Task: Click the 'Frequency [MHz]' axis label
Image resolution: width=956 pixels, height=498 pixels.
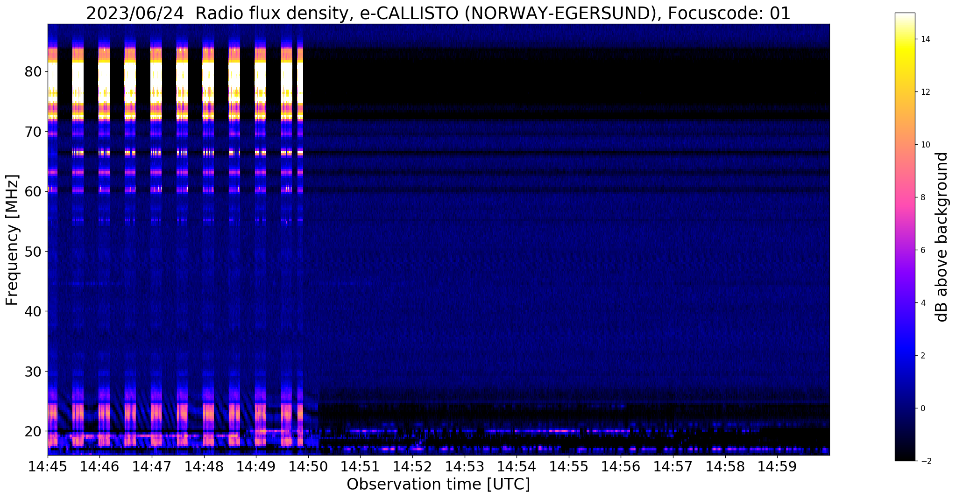Action: pyautogui.click(x=13, y=240)
